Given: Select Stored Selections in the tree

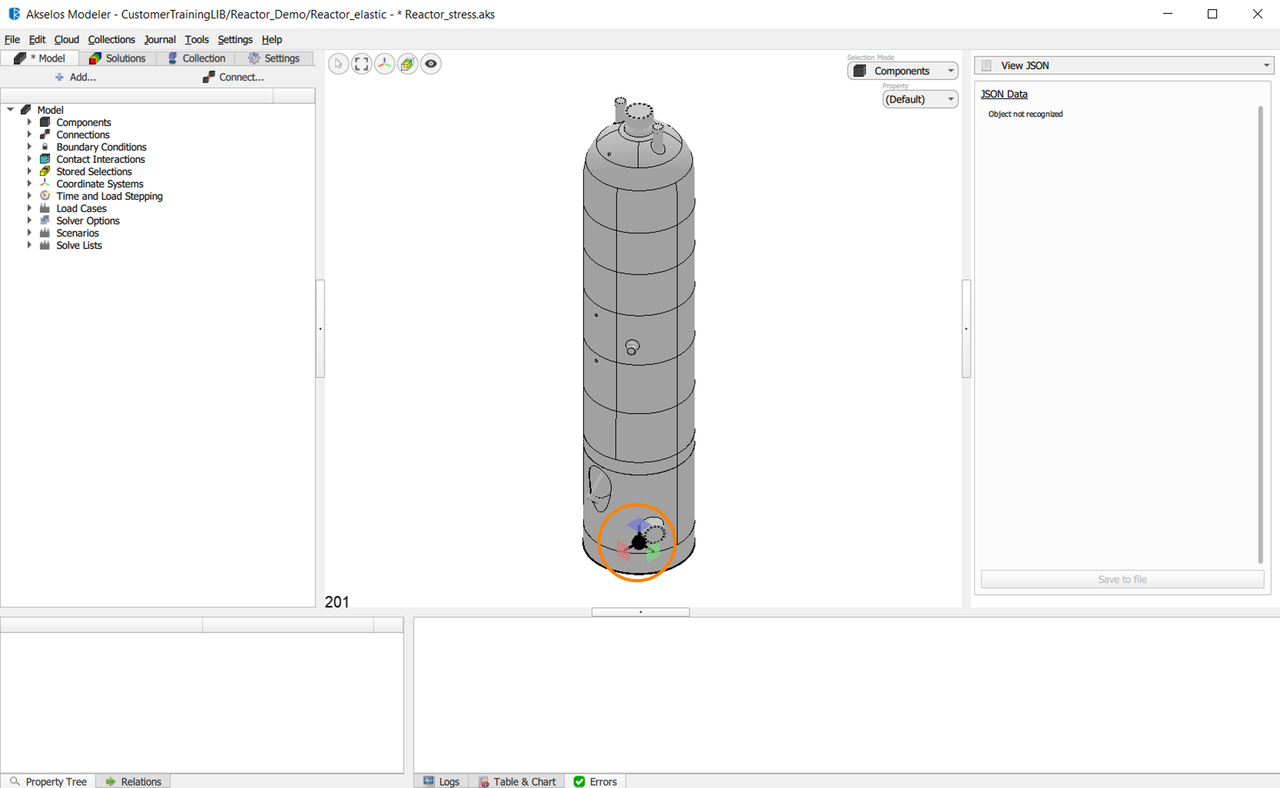Looking at the screenshot, I should pyautogui.click(x=94, y=172).
